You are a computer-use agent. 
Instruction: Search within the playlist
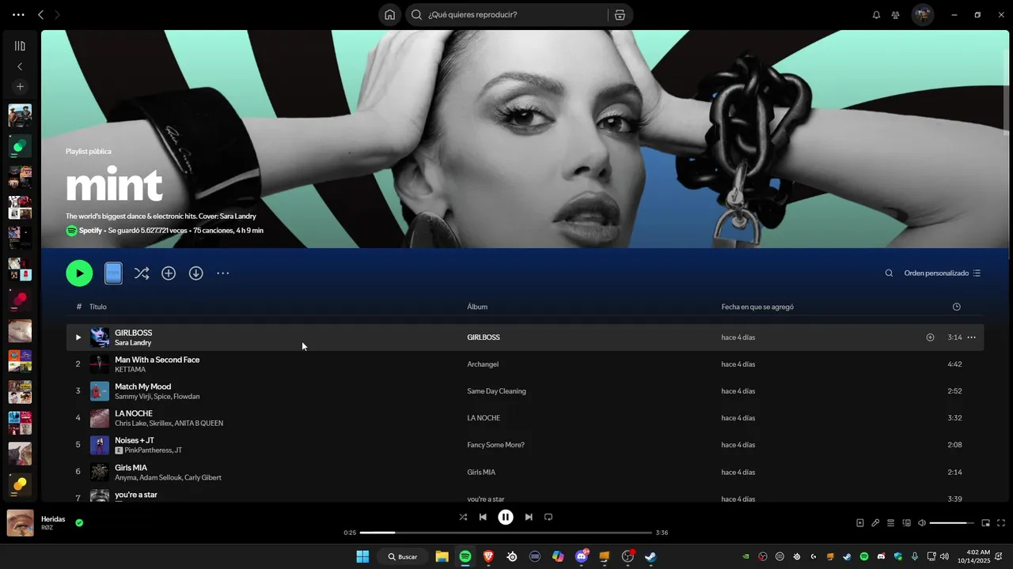click(x=889, y=273)
